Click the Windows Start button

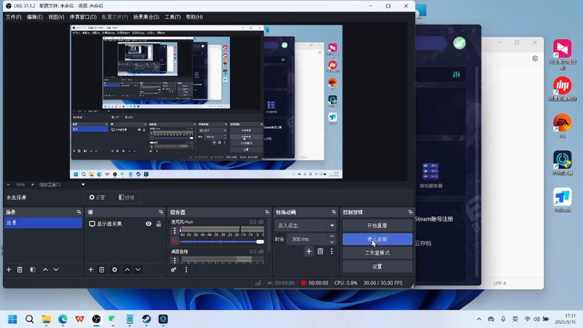coord(13,319)
